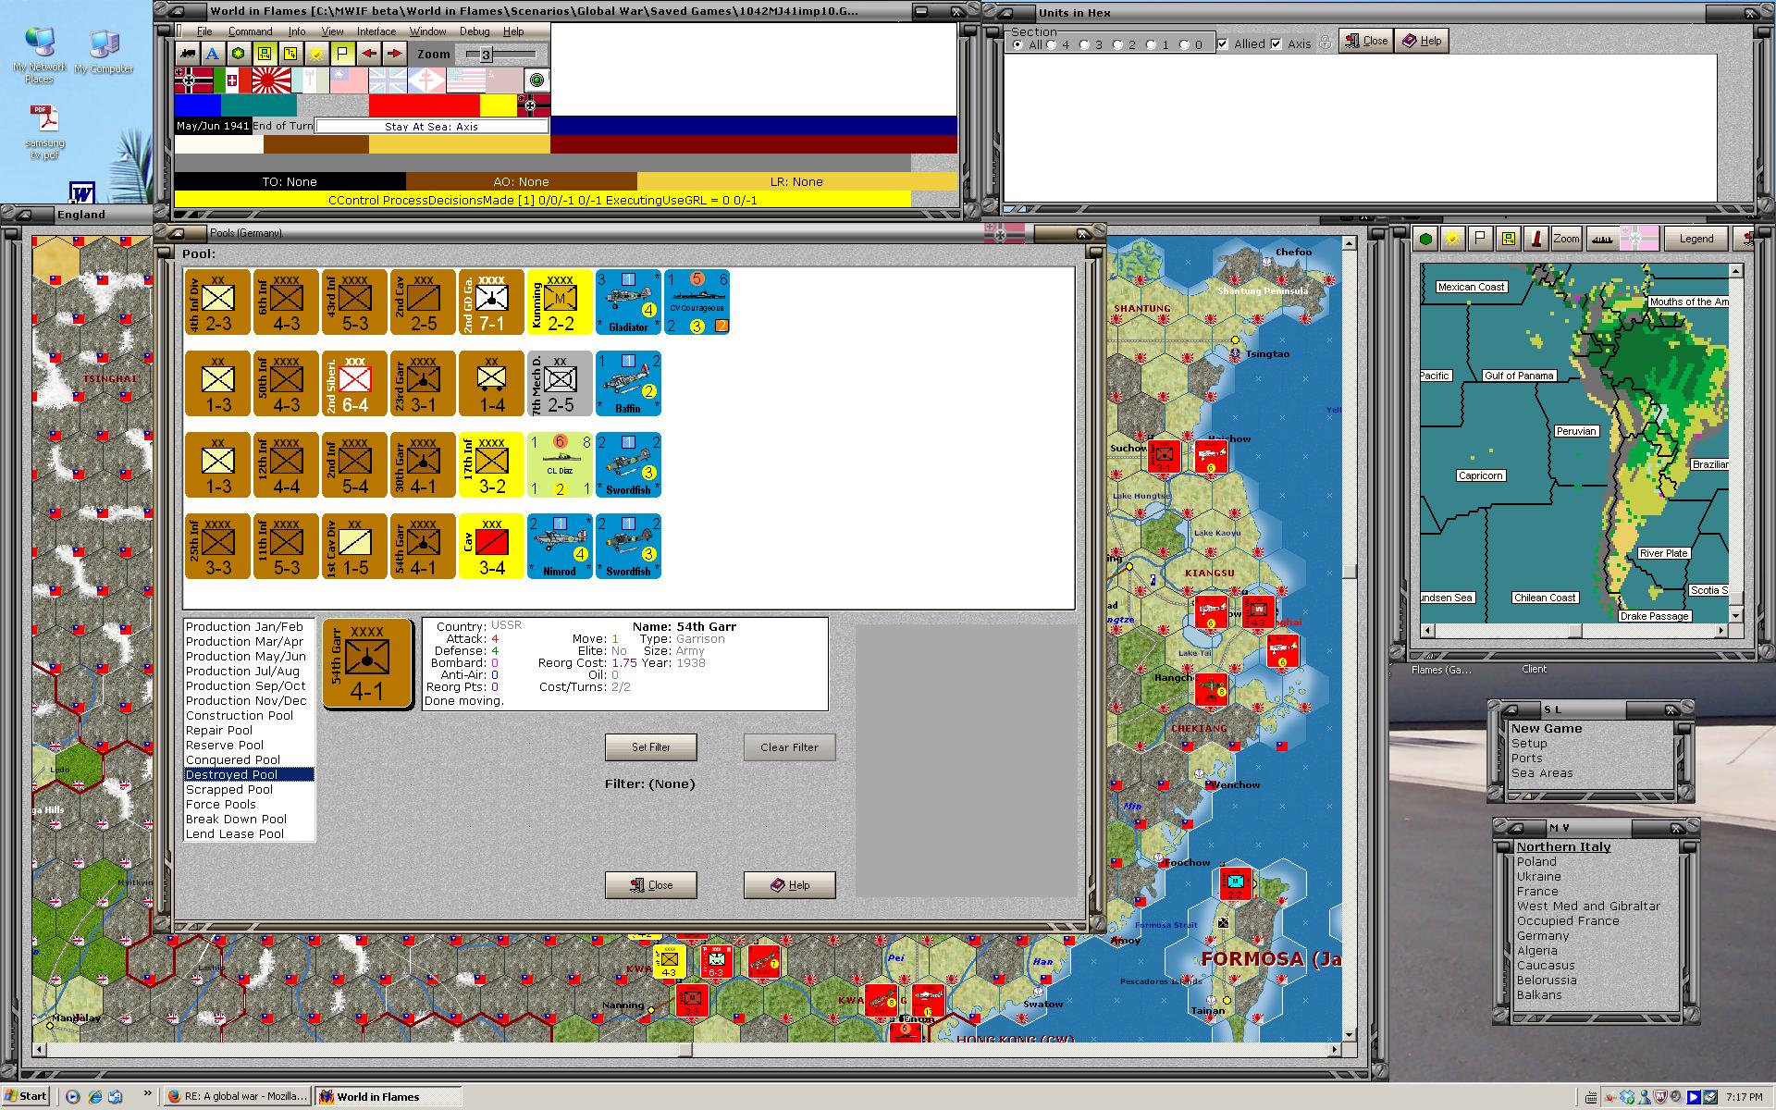Open the Window menu

428,31
